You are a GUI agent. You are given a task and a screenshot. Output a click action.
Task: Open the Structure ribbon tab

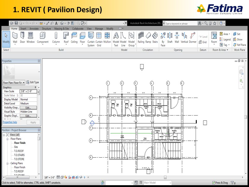coord(46,29)
